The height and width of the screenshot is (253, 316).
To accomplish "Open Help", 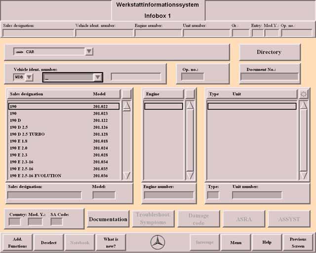I will click(267, 242).
